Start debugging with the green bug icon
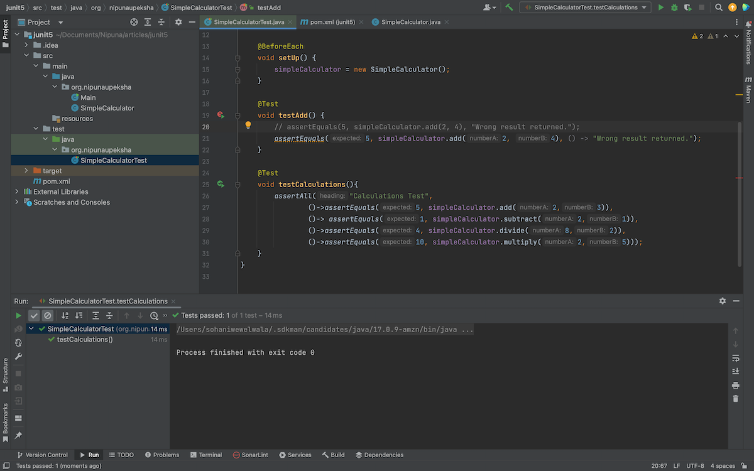Viewport: 754px width, 471px height. 674,8
